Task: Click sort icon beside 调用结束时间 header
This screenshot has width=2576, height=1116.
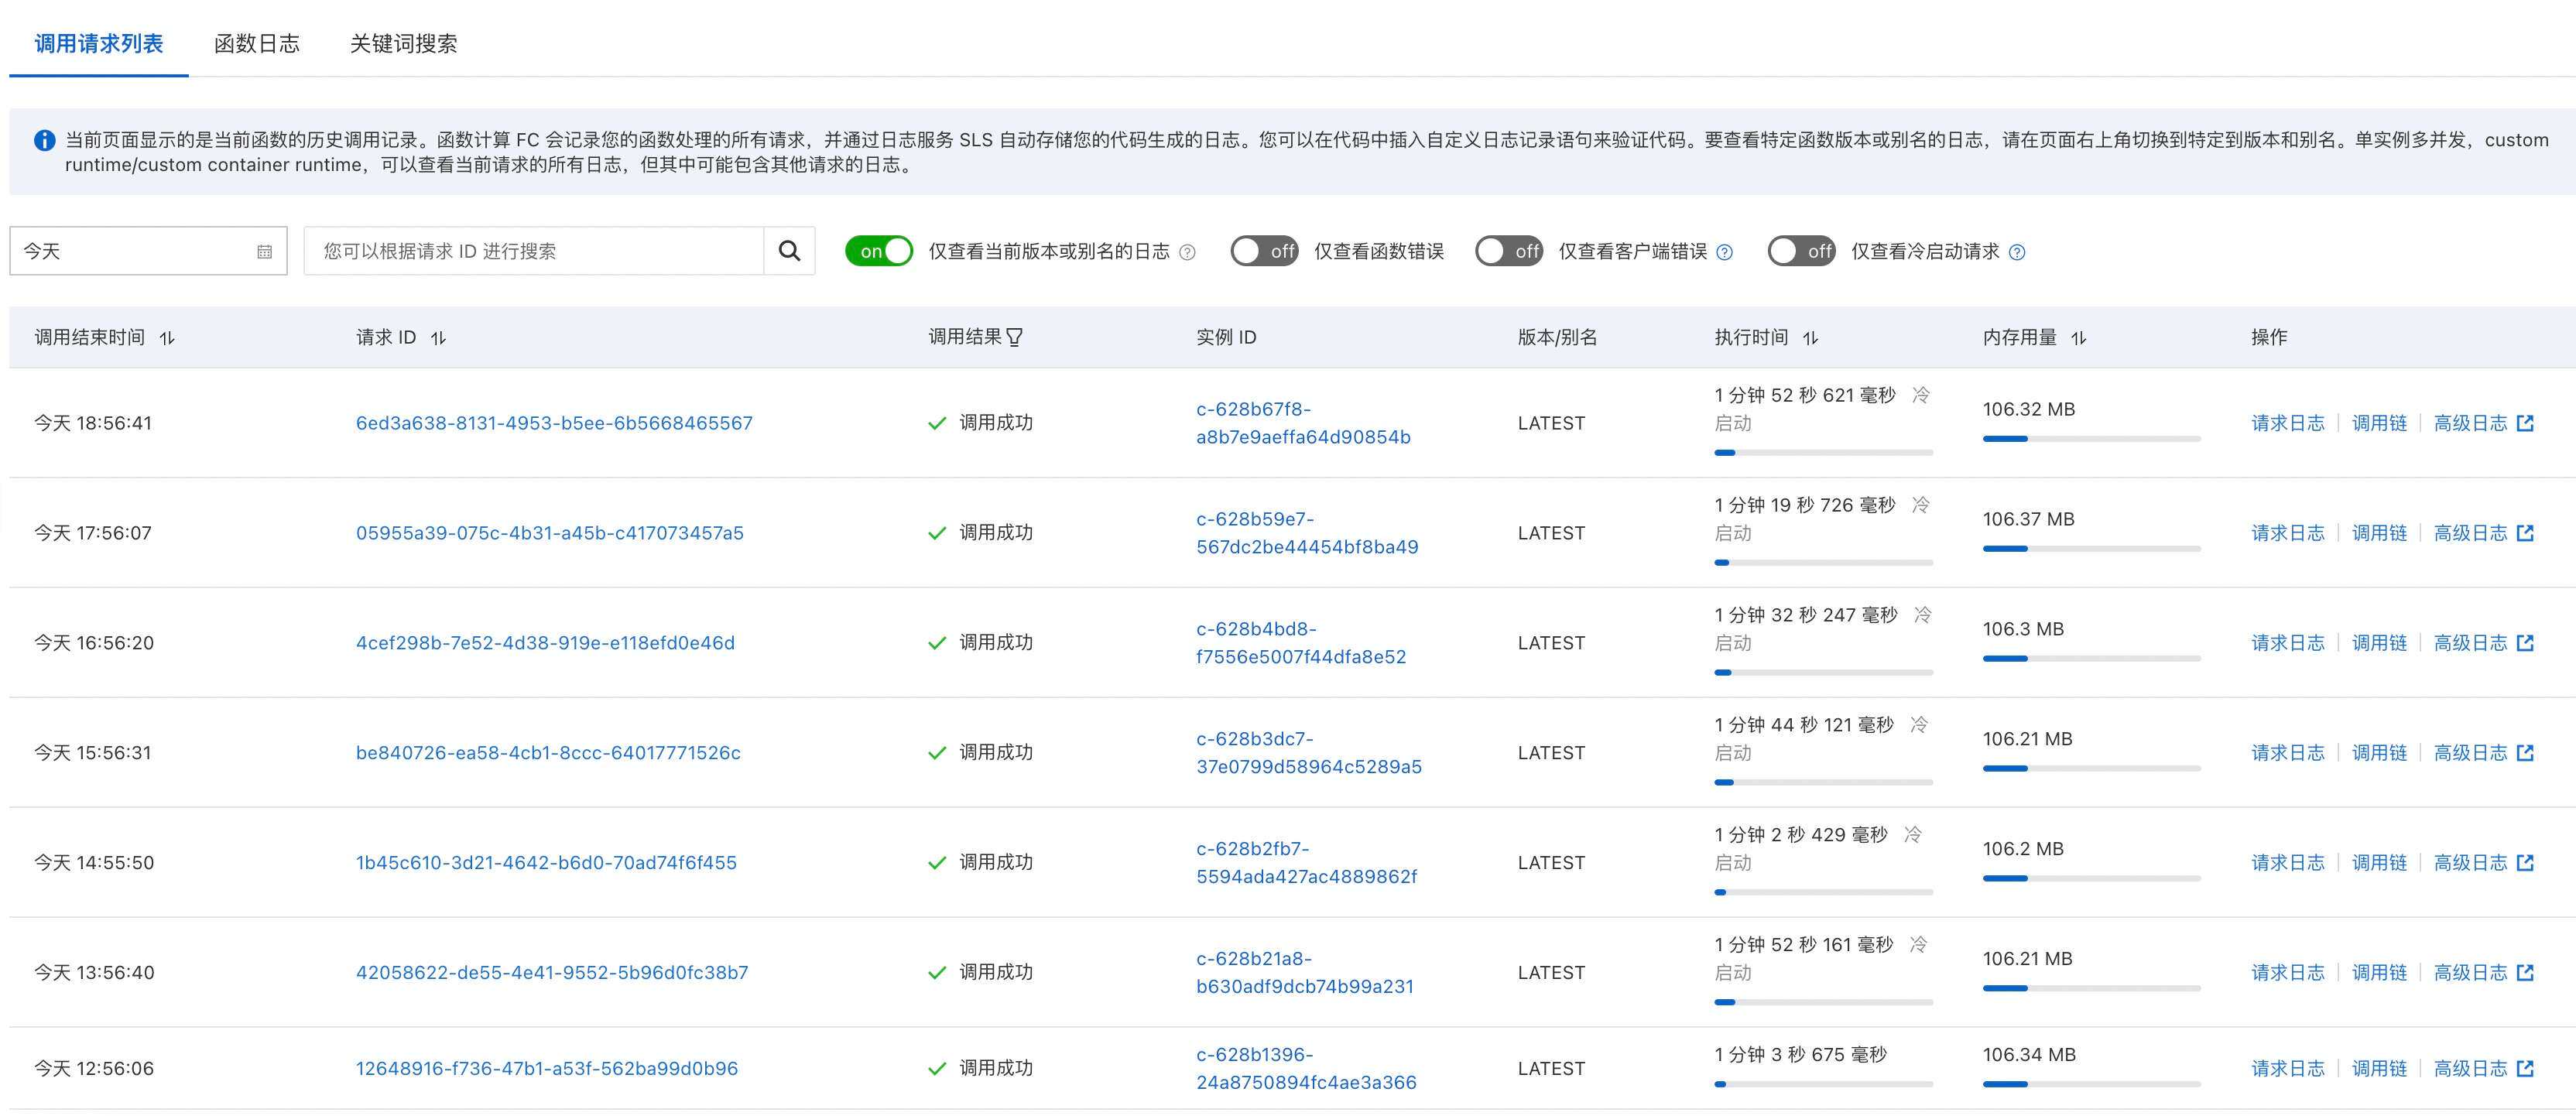Action: (x=167, y=338)
